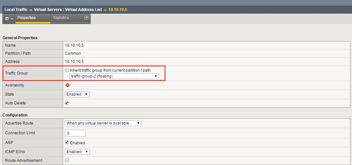Click the red Availability status diamond
The width and height of the screenshot is (352, 165).
click(x=67, y=85)
